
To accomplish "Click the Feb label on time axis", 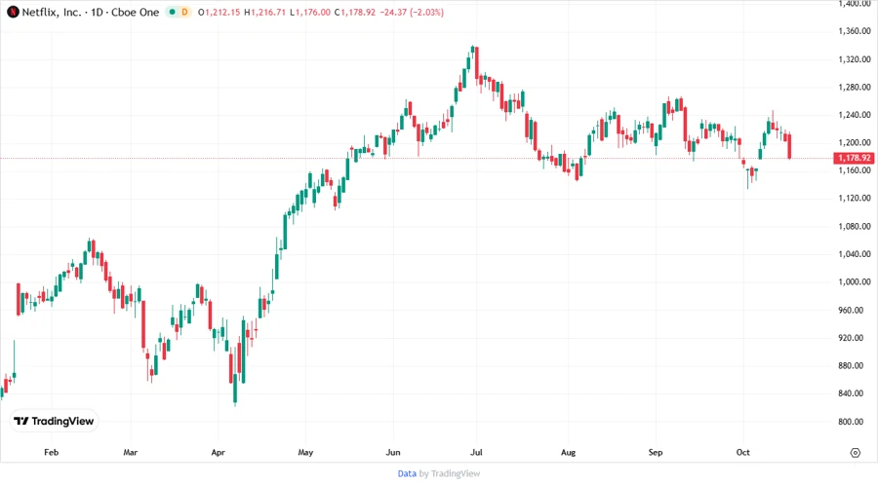I will pos(51,452).
